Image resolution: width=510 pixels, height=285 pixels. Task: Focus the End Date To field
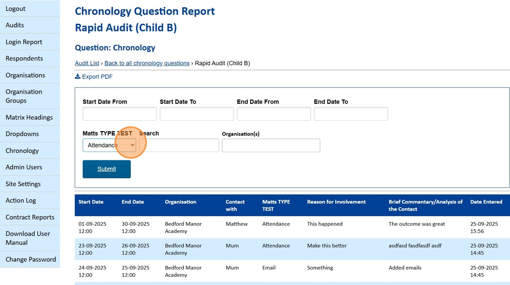coord(351,114)
